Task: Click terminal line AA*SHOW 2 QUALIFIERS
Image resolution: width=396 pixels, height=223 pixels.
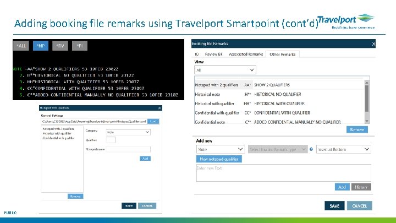Action: (x=65, y=69)
